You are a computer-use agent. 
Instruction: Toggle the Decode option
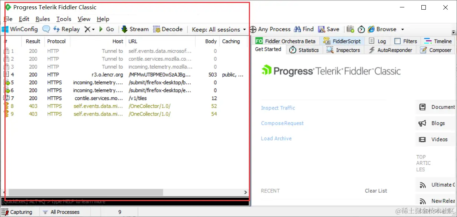[168, 29]
